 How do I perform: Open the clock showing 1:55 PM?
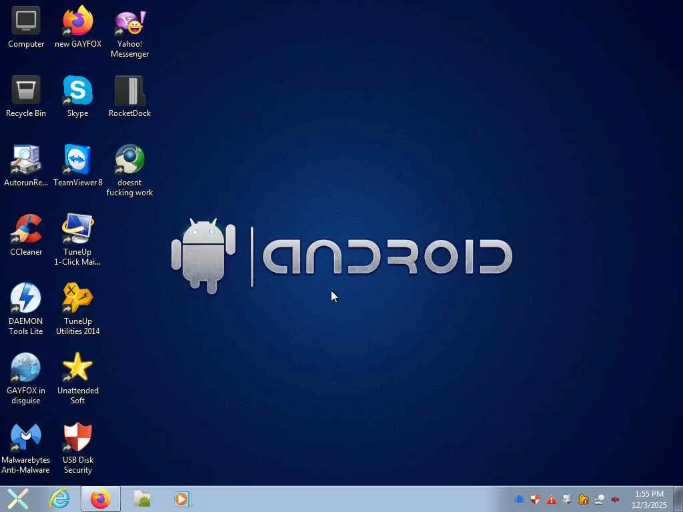click(649, 499)
